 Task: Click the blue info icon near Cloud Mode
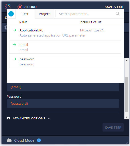pos(39,140)
